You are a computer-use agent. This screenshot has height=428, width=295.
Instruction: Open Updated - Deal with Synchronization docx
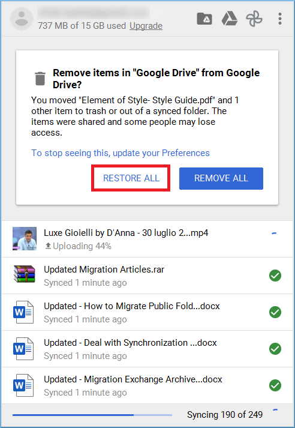(x=147, y=349)
